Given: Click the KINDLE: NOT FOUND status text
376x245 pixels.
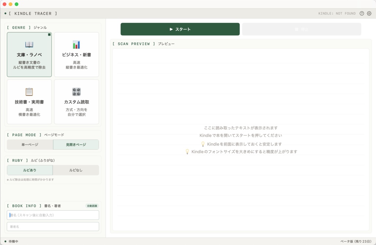Looking at the screenshot, I should tap(337, 14).
